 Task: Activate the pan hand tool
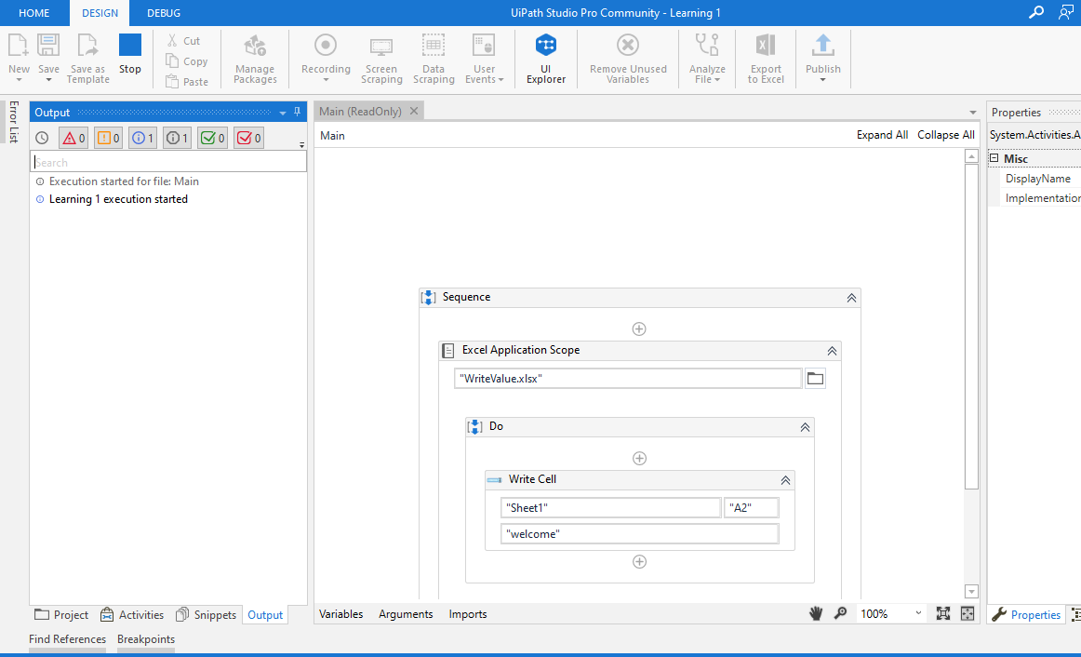tap(816, 613)
